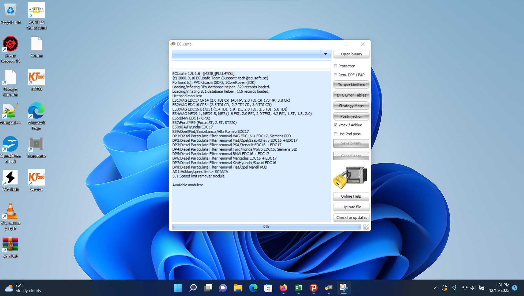Screen dimensions: 524x296
Task: Enable Use 2nd pass checkbox
Action: pos(335,134)
